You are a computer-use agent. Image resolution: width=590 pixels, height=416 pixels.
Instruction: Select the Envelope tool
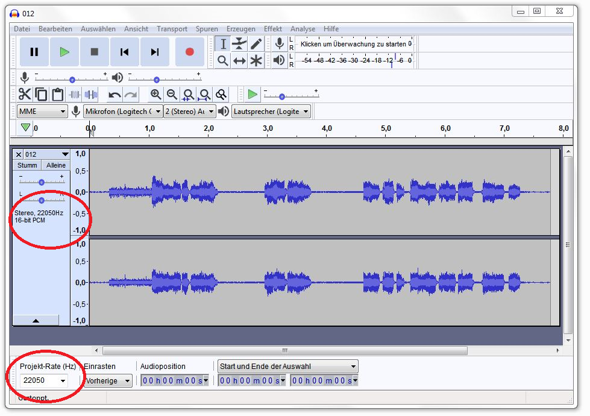[x=240, y=43]
